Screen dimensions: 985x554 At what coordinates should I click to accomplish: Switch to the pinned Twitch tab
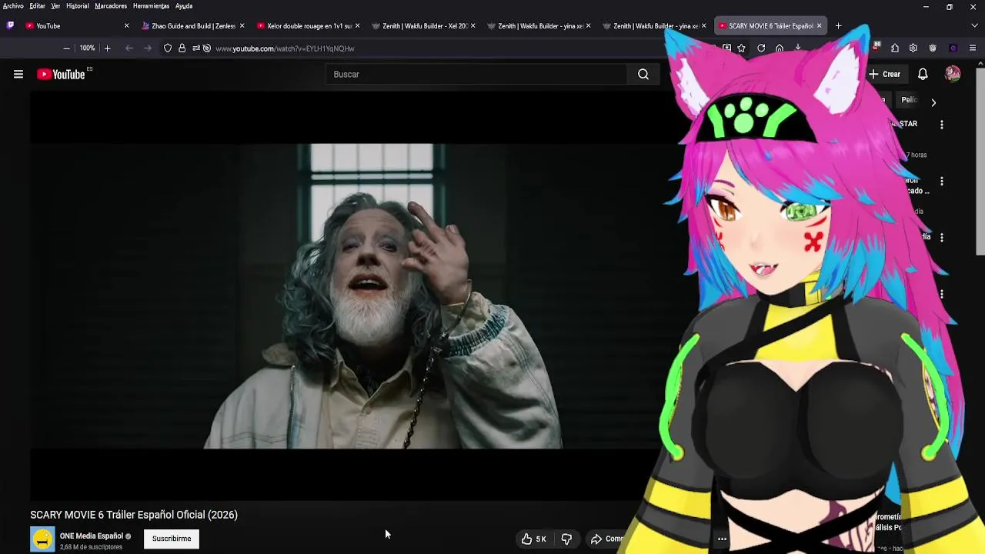pos(10,25)
